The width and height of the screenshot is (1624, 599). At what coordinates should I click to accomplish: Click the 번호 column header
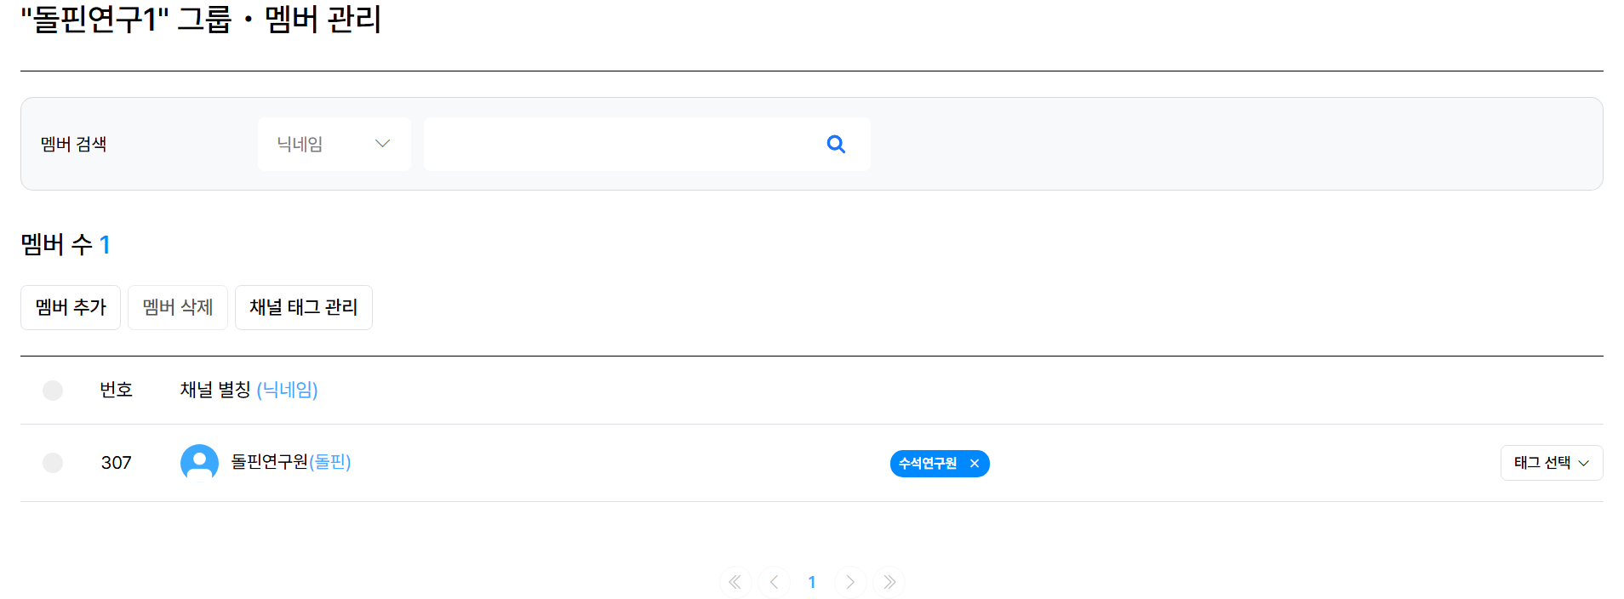[x=116, y=390]
